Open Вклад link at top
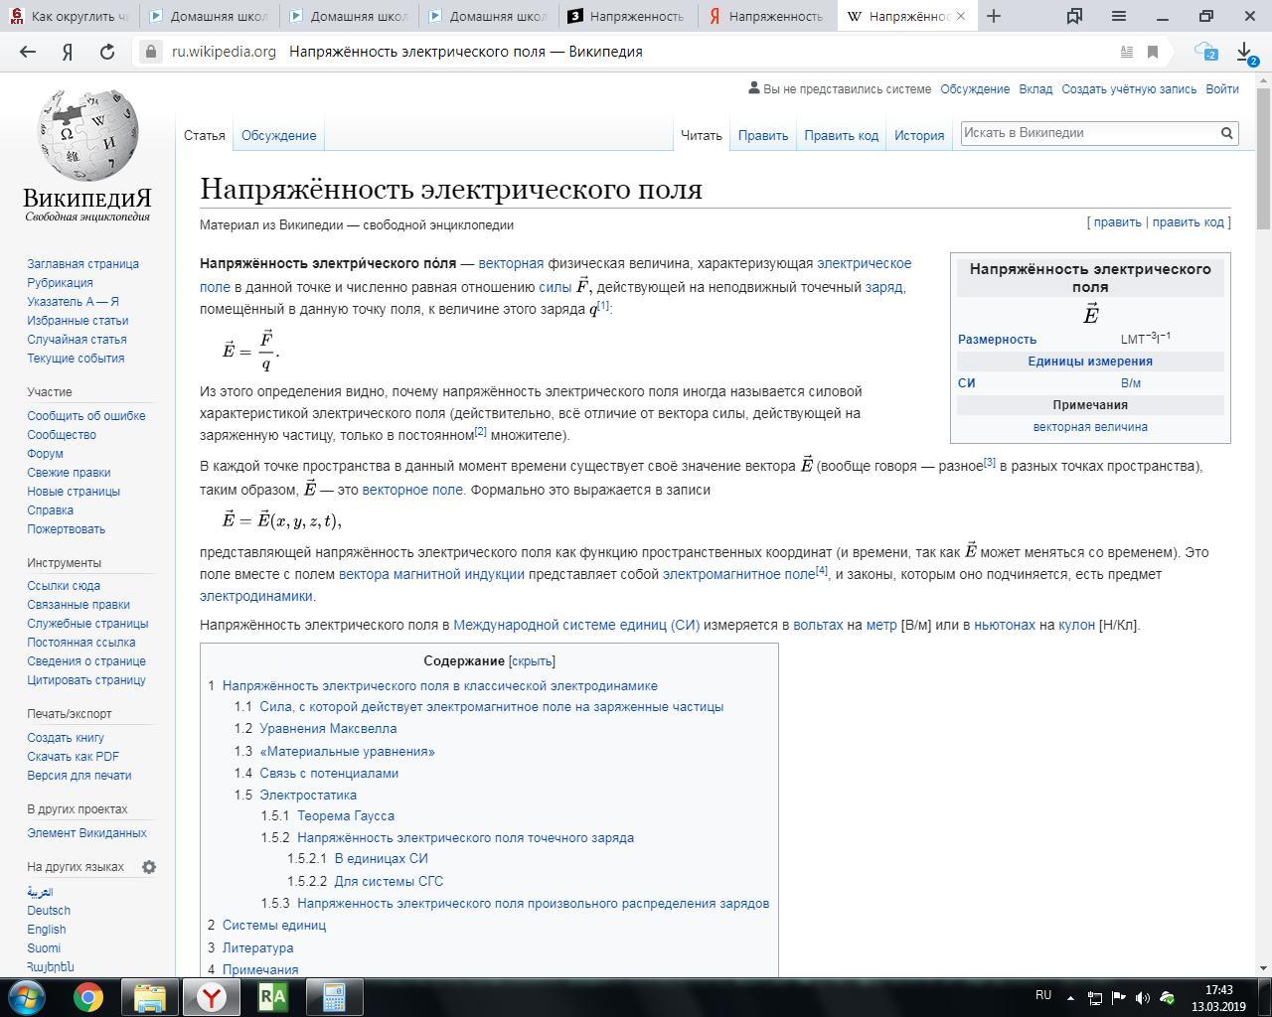The image size is (1272, 1017). click(x=1035, y=89)
